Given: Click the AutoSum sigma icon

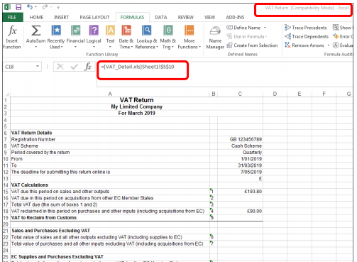Looking at the screenshot, I should 35,31.
